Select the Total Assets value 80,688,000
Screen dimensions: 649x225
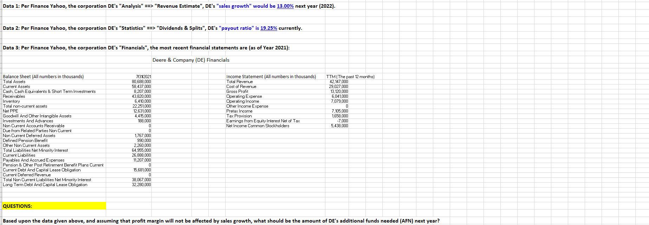click(x=141, y=81)
